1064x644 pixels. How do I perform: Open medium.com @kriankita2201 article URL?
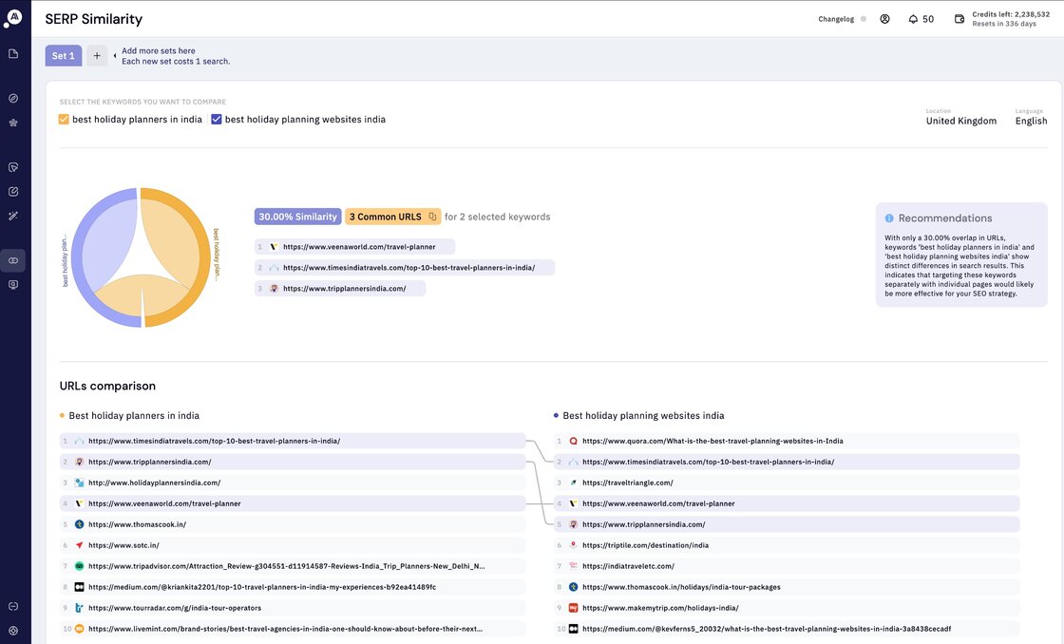(293, 587)
